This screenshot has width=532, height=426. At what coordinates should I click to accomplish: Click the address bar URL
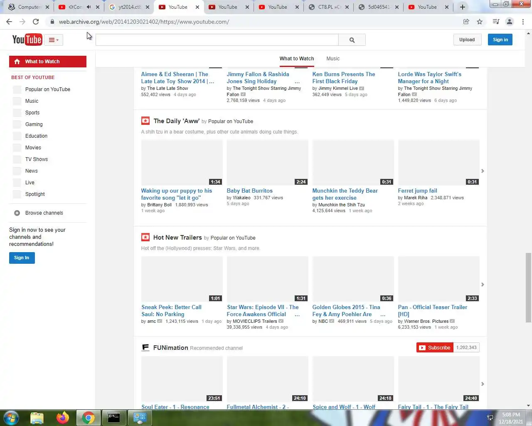(x=144, y=22)
